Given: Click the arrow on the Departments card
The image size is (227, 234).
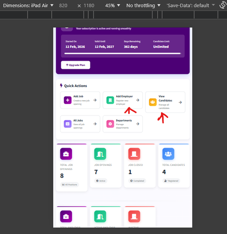Looking at the screenshot, I should point(138,124).
